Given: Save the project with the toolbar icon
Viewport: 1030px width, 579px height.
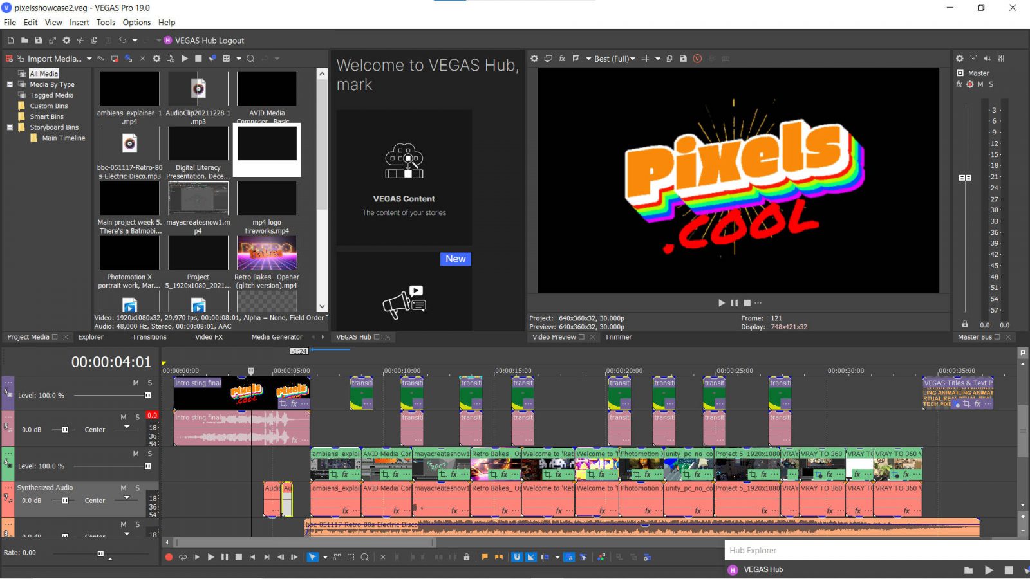Looking at the screenshot, I should [39, 41].
